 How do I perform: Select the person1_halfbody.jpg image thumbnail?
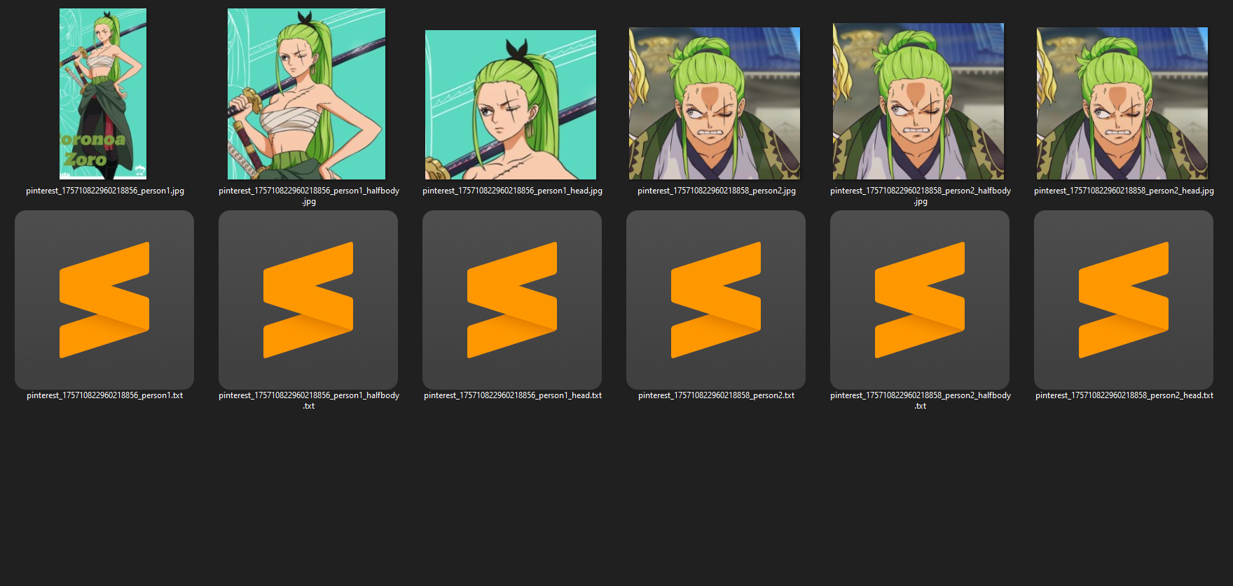pyautogui.click(x=306, y=94)
